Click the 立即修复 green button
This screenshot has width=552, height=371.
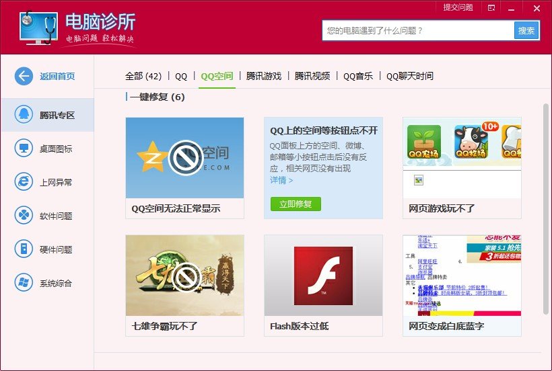click(x=296, y=204)
